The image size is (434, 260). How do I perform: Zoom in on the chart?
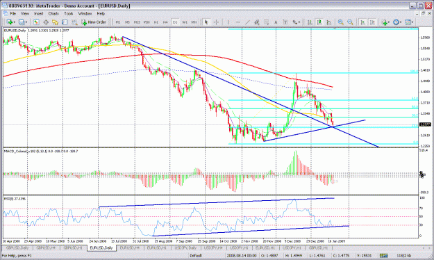click(341, 22)
